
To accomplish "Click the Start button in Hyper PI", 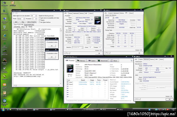I will pos(16,22).
